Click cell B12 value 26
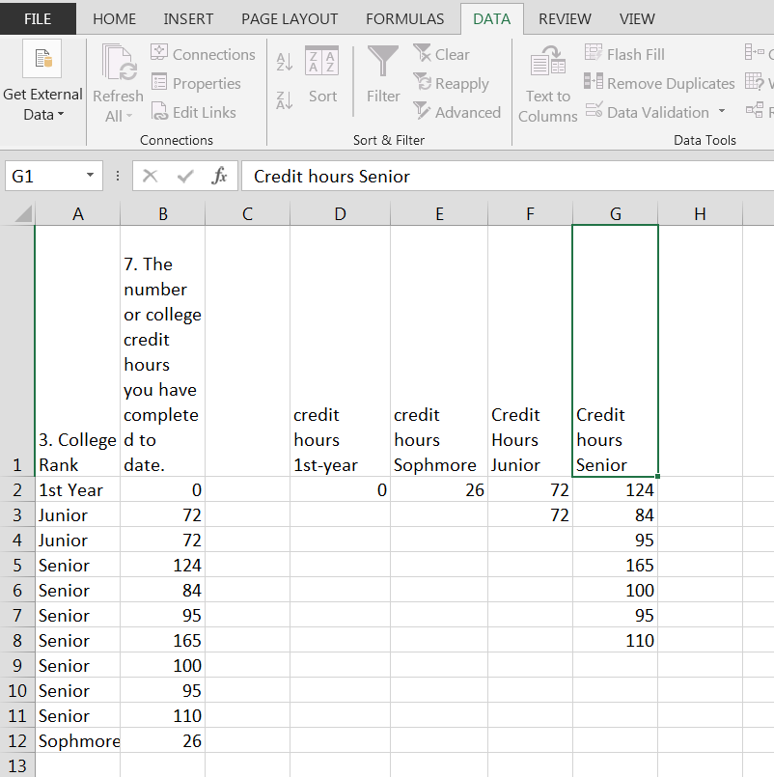The image size is (774, 777). click(162, 740)
